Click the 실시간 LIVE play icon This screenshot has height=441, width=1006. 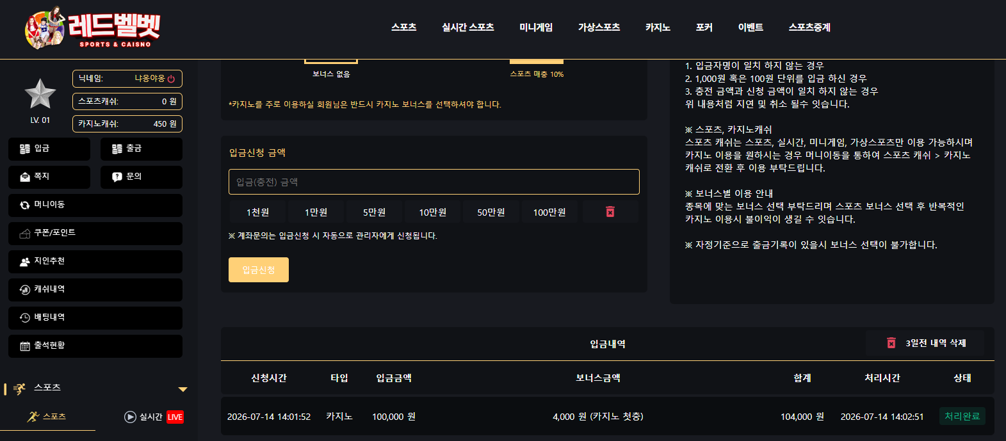(130, 417)
